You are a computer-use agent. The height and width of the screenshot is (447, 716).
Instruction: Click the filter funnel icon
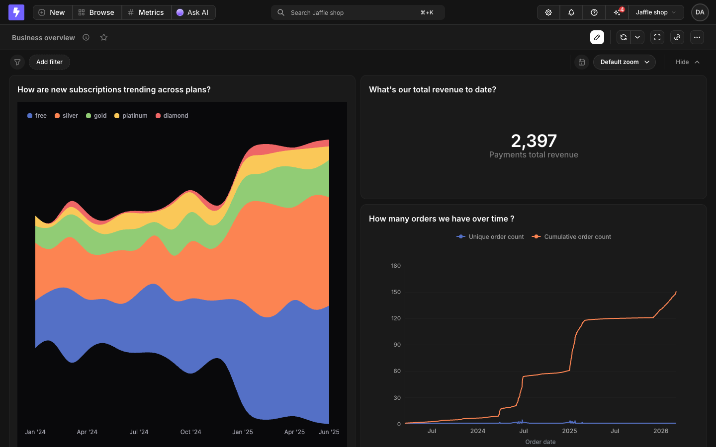coord(17,62)
